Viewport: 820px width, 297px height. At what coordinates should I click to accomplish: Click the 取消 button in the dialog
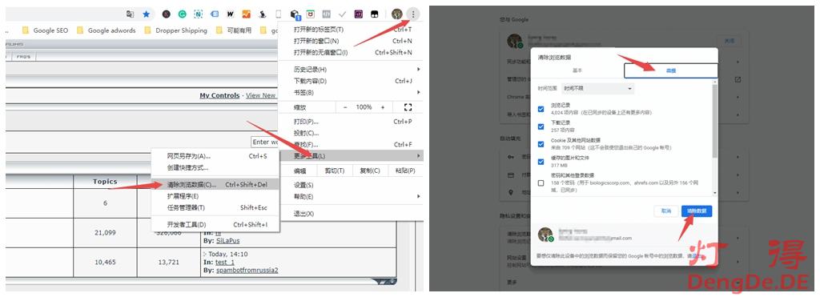pyautogui.click(x=665, y=211)
